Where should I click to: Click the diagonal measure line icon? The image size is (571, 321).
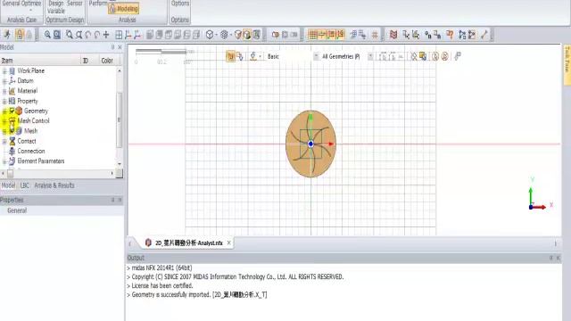pos(484,35)
